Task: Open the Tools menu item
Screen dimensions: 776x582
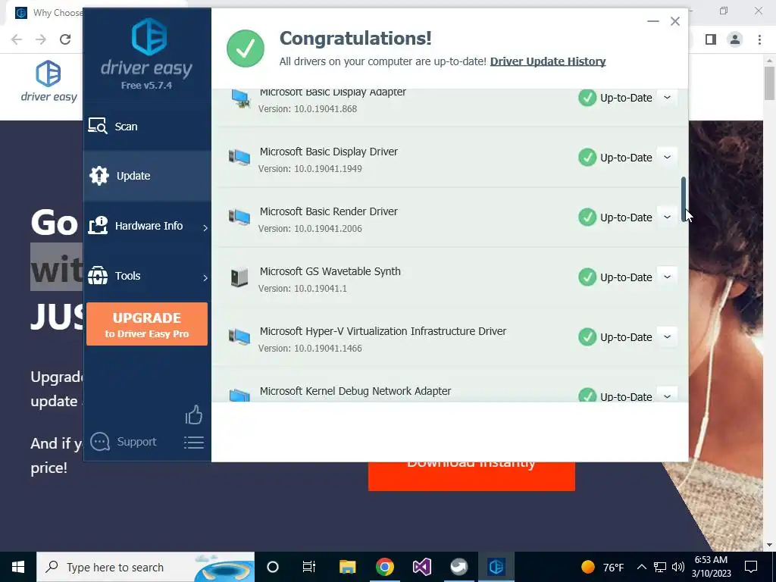Action: click(x=147, y=276)
